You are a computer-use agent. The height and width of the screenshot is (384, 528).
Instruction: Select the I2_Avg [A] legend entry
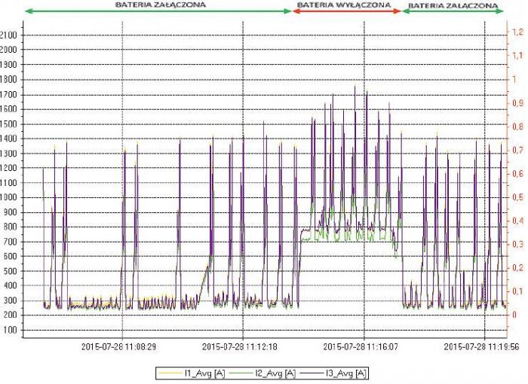point(262,373)
